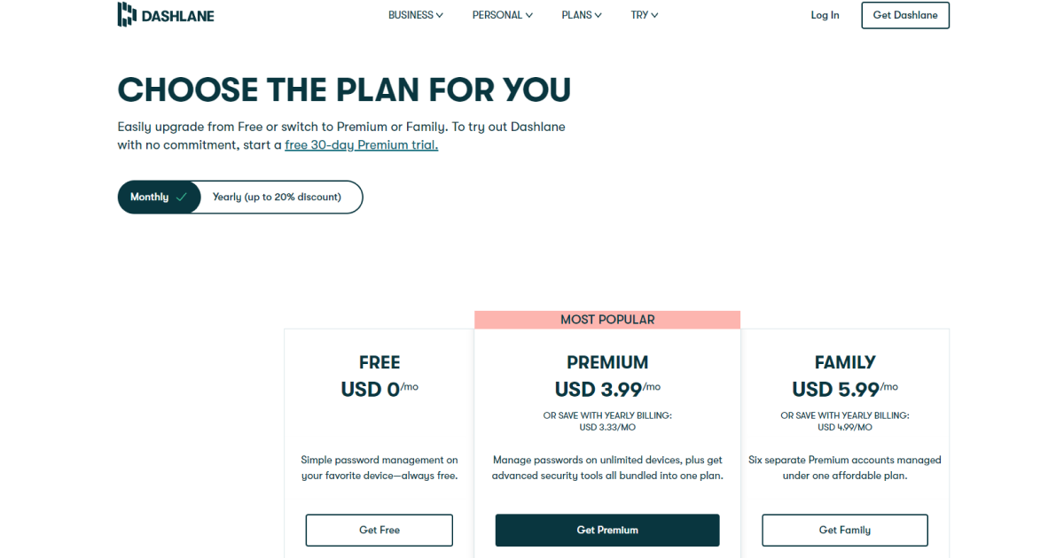Screen dimensions: 1064x558
Task: Click the Get Family button
Action: coord(845,530)
